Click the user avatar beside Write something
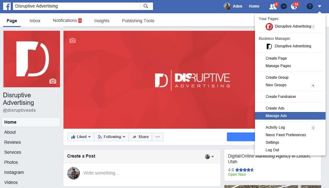This screenshot has height=188, width=329. 74,173
